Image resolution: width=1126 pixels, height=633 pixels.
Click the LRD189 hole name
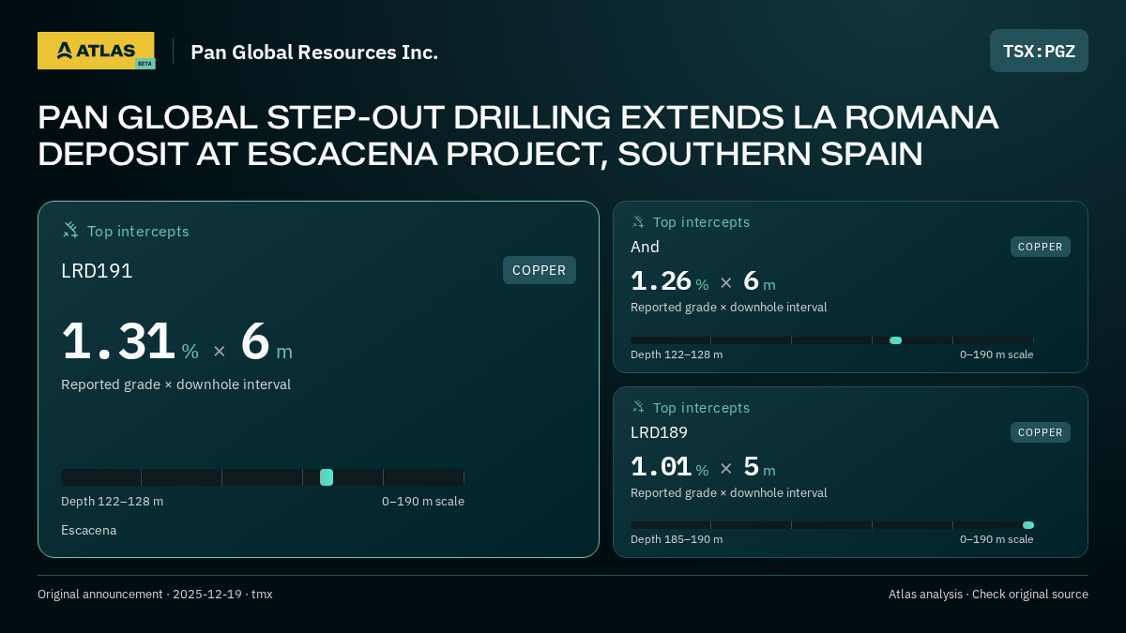(659, 432)
